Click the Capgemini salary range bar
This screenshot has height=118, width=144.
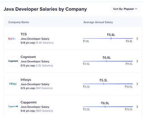tap(108, 107)
